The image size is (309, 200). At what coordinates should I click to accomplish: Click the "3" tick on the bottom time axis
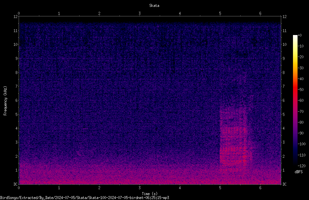coord(139,188)
